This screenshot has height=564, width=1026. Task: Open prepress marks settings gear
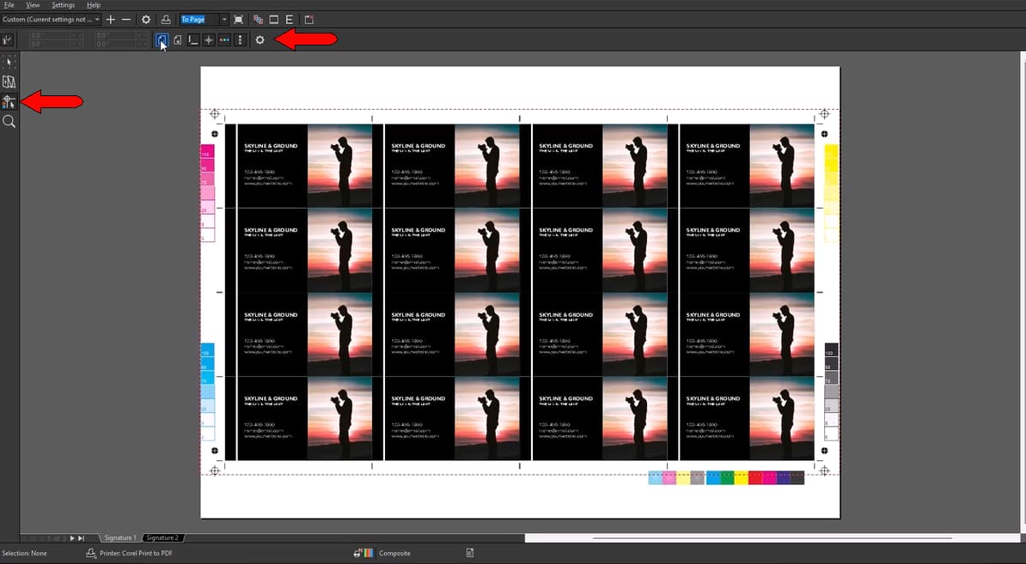[260, 40]
